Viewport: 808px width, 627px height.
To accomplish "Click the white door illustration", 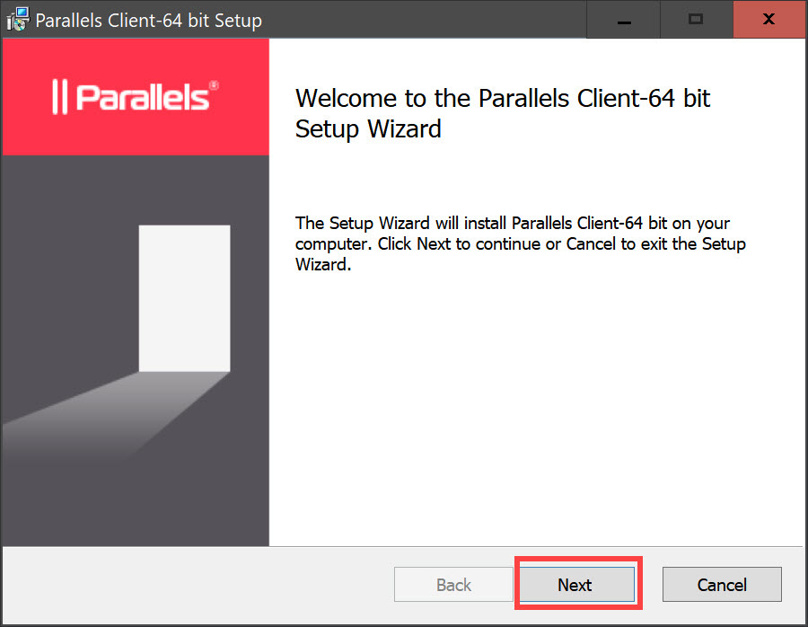I will click(184, 296).
